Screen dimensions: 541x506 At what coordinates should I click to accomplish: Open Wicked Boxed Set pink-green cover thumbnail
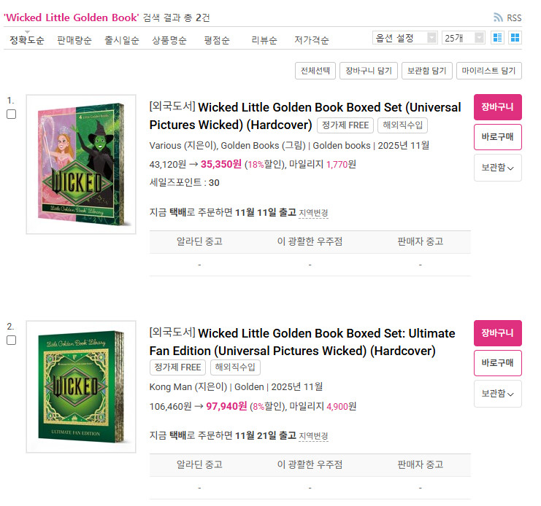pos(81,164)
